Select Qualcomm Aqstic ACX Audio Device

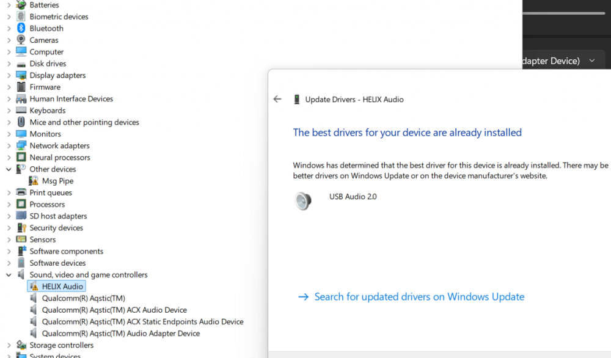pos(114,310)
